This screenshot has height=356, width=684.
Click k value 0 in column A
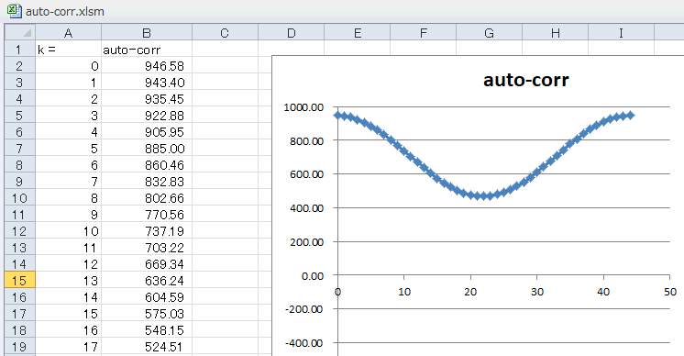click(68, 66)
